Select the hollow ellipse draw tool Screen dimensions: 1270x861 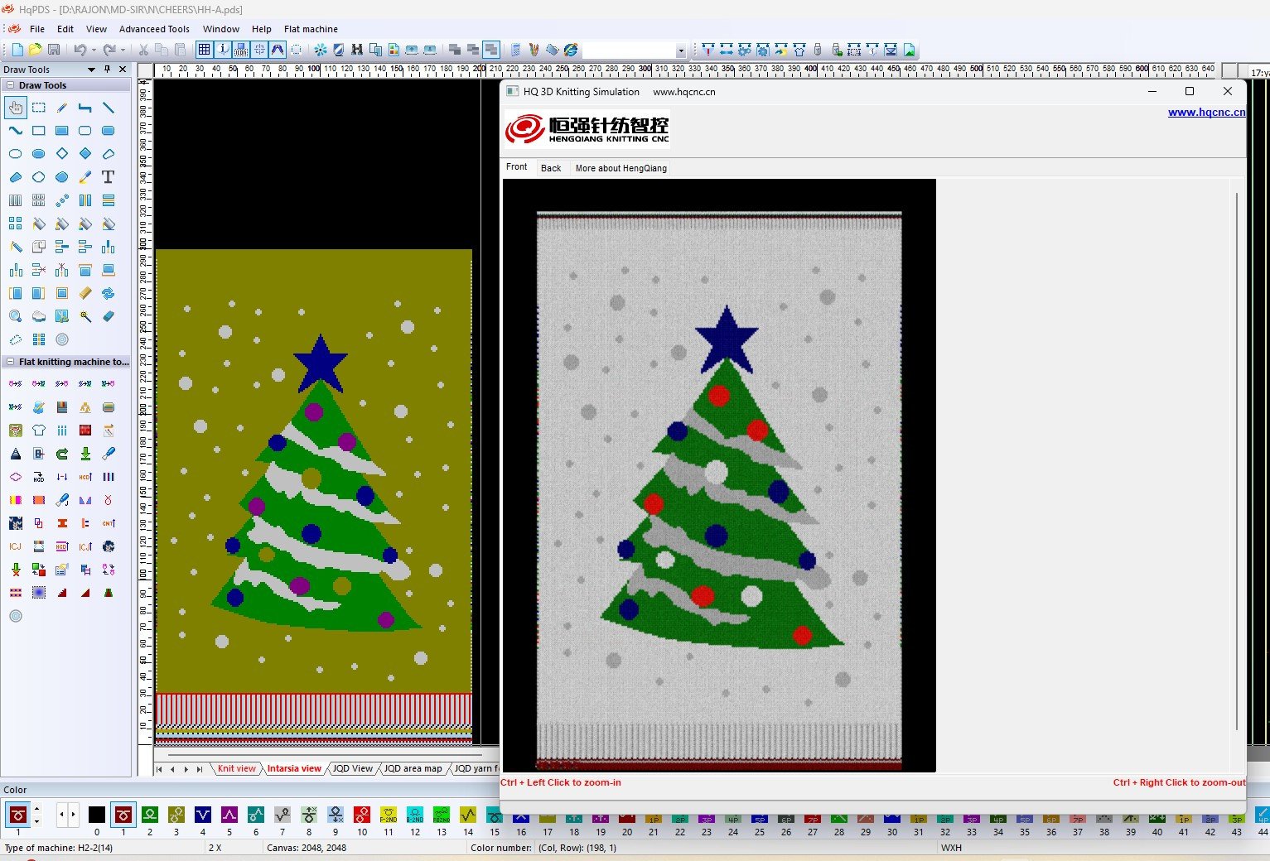(x=16, y=154)
